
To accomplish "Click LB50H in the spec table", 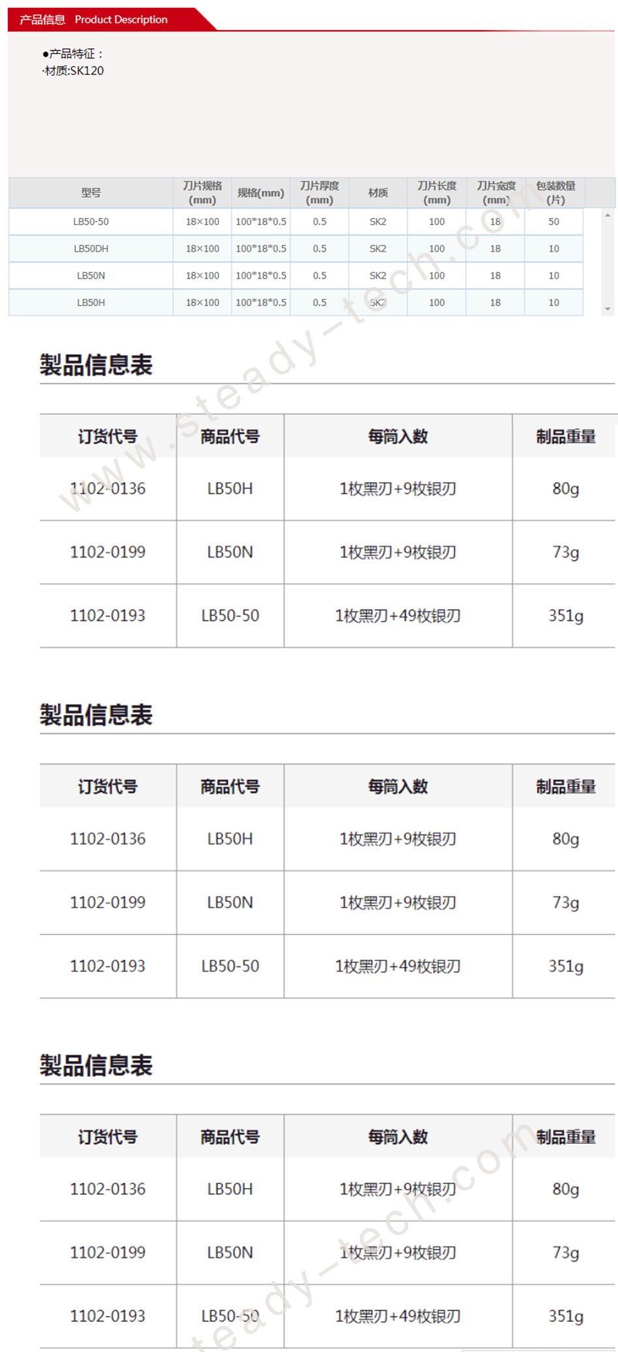I will 91,303.
